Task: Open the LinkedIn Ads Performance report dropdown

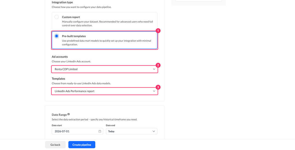Action: pos(104,91)
